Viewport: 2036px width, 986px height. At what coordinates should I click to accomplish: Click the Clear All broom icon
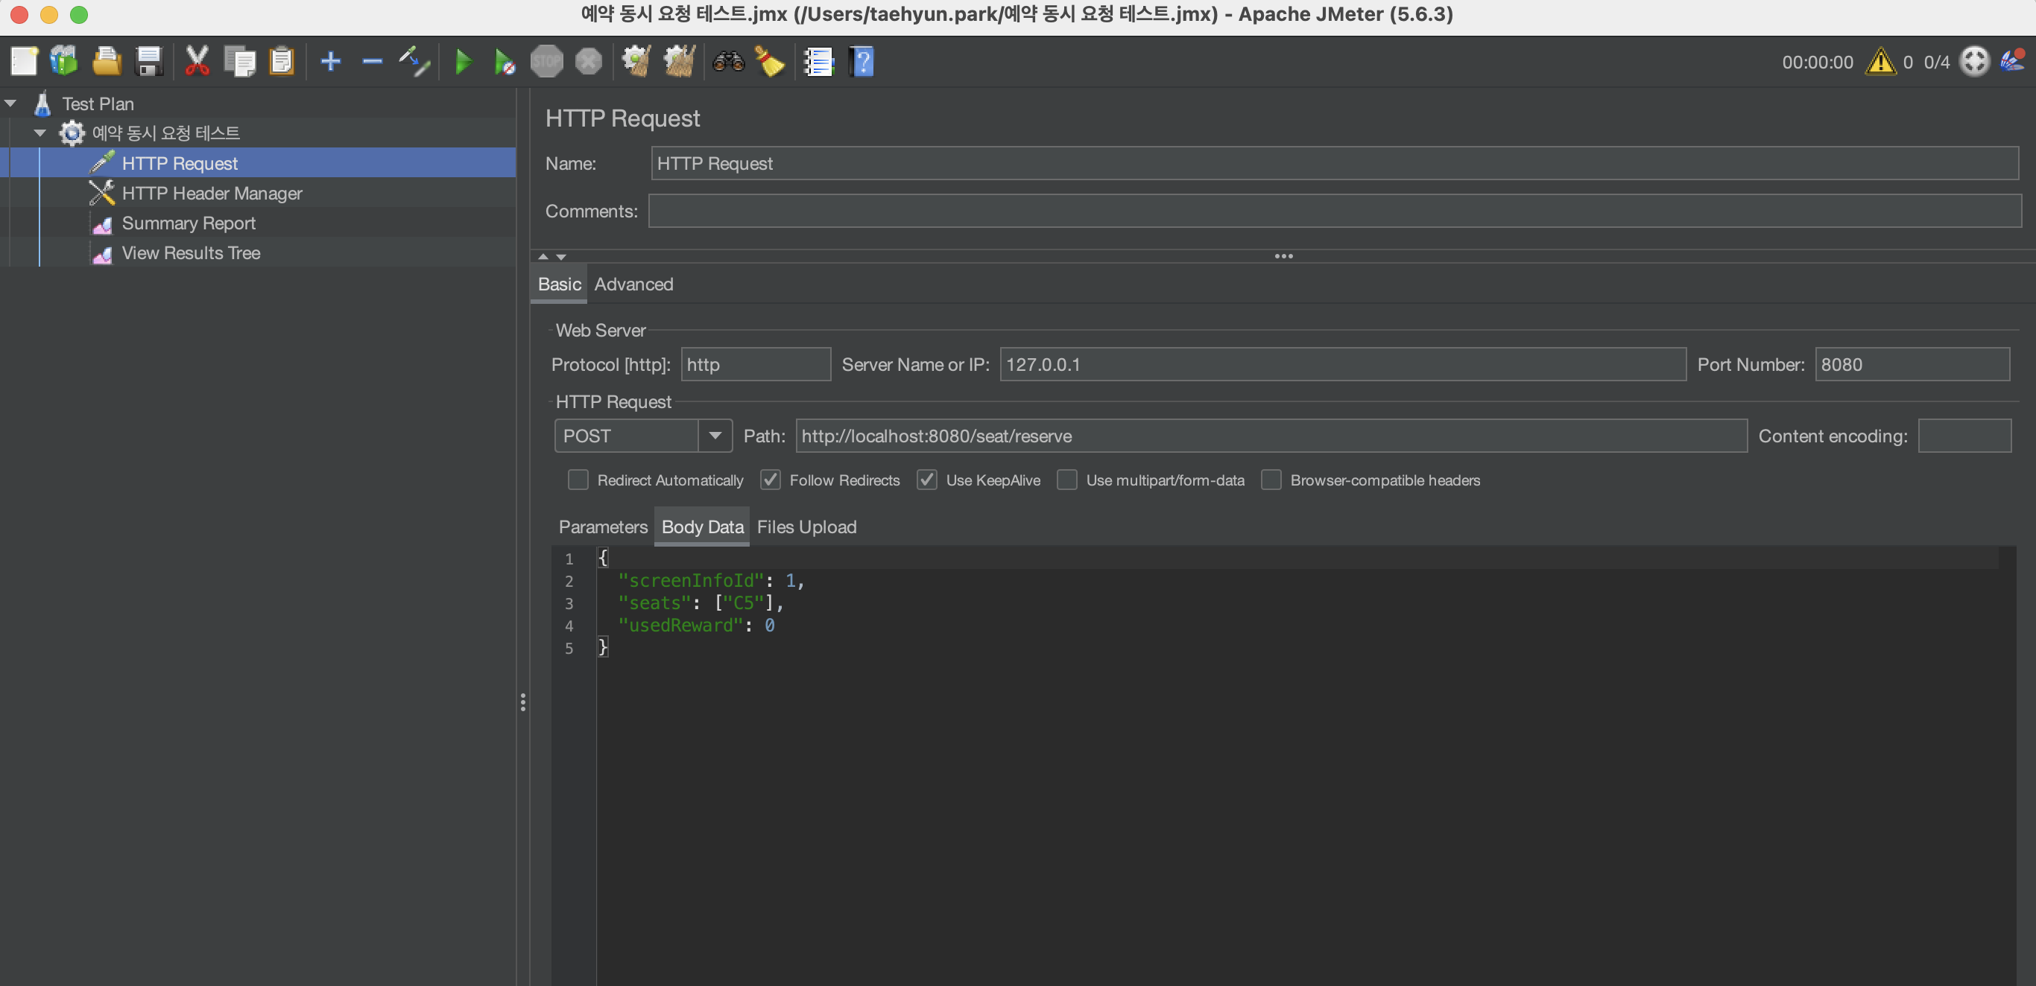tap(679, 61)
